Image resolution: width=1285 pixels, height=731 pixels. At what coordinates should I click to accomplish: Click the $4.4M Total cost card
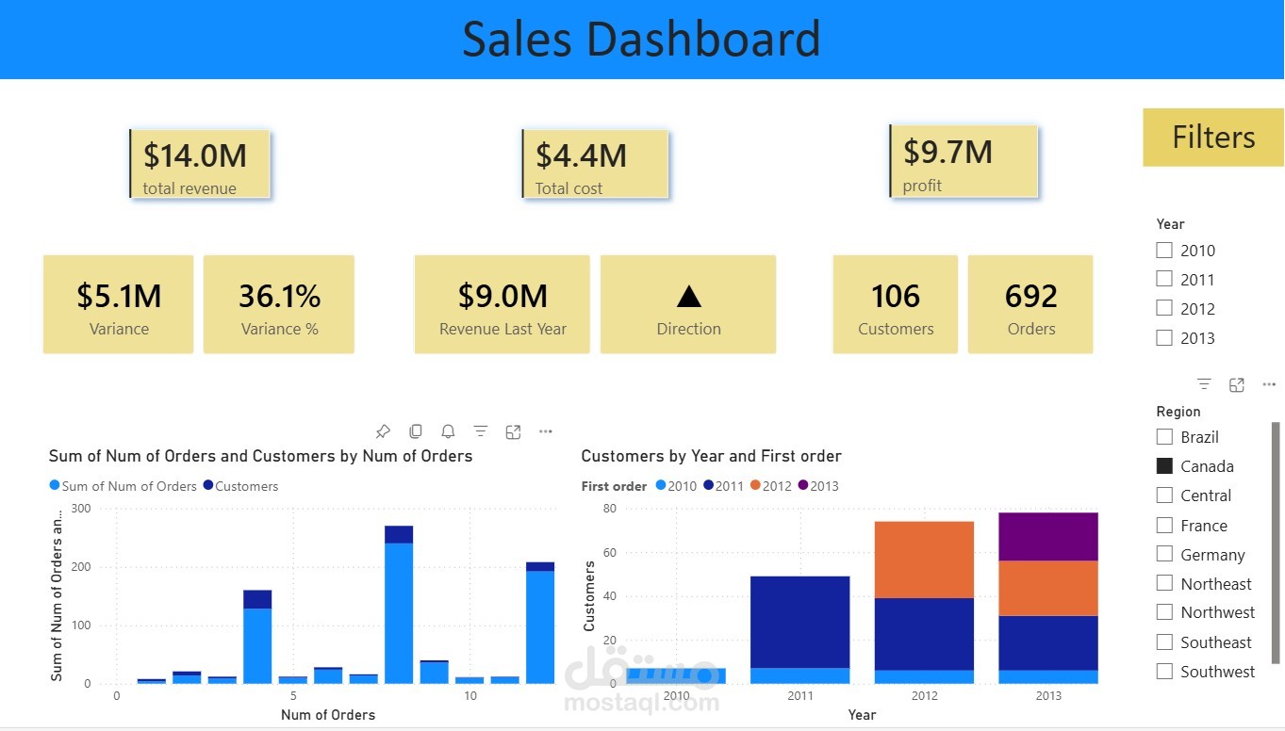[595, 165]
